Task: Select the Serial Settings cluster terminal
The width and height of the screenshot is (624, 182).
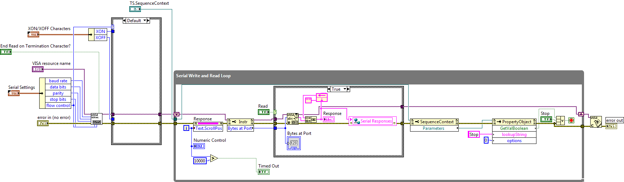Action: (x=14, y=93)
